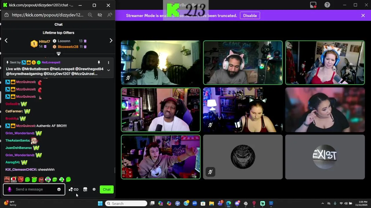The width and height of the screenshot is (371, 208).
Task: Insert the mustached man face emote
Action: [x=7, y=179]
